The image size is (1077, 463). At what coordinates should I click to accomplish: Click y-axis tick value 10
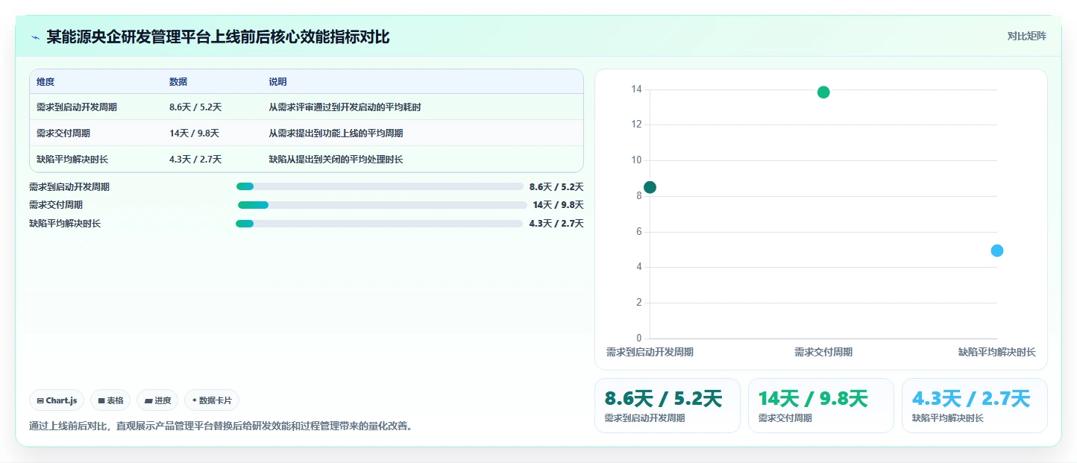tap(636, 160)
